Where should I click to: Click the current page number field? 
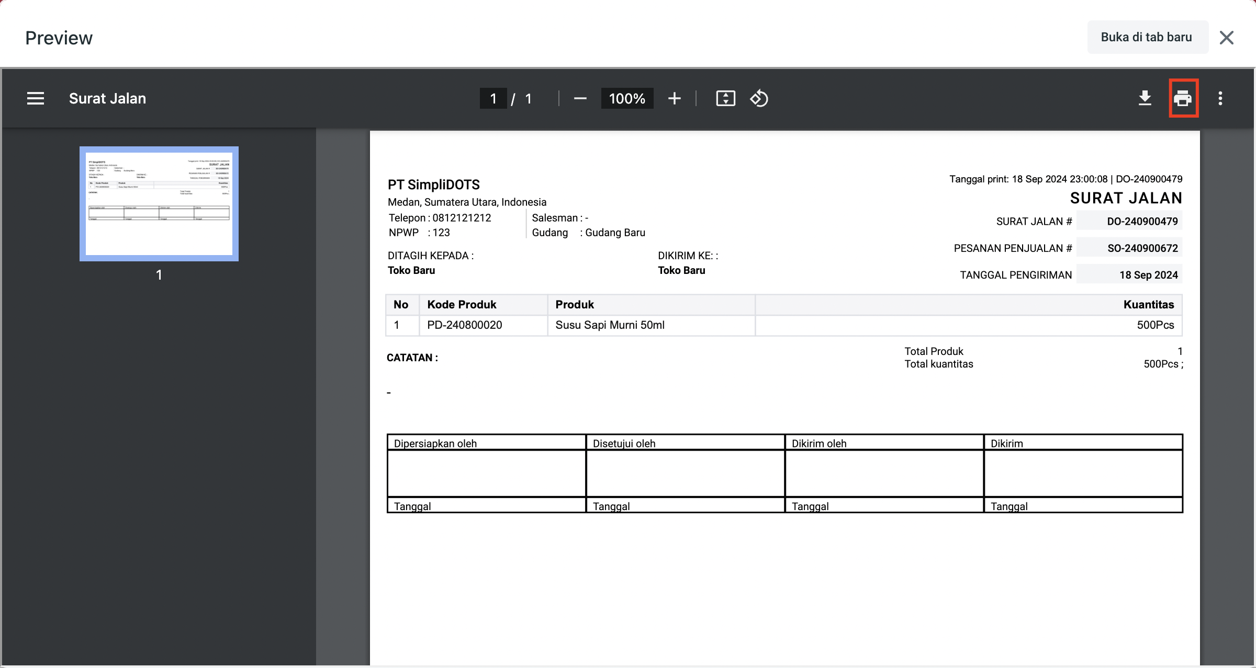click(x=493, y=98)
